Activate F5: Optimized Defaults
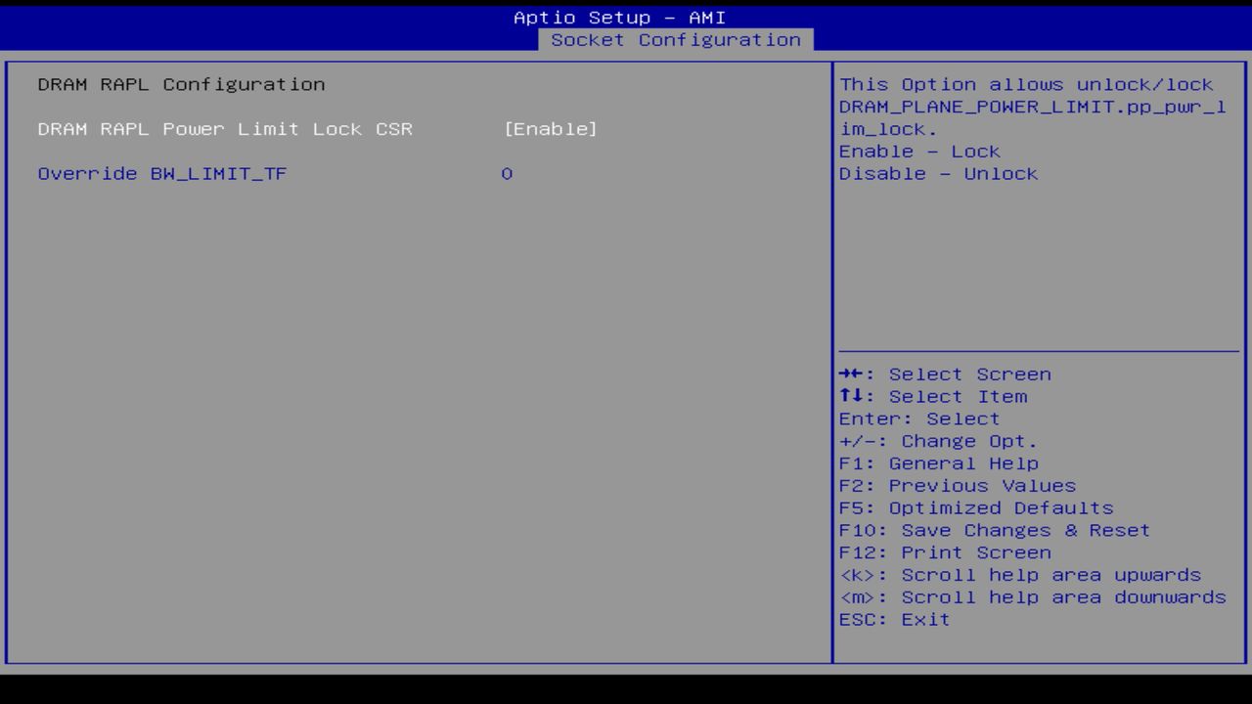1252x704 pixels. (x=975, y=507)
